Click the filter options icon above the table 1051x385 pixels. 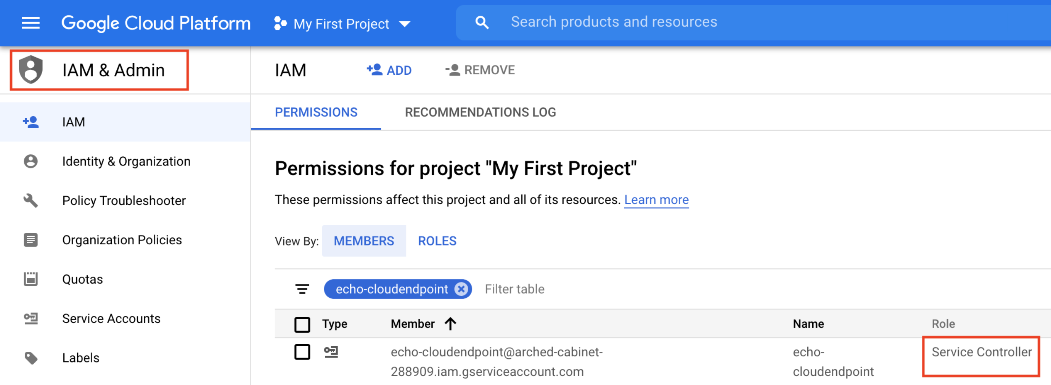click(x=302, y=289)
